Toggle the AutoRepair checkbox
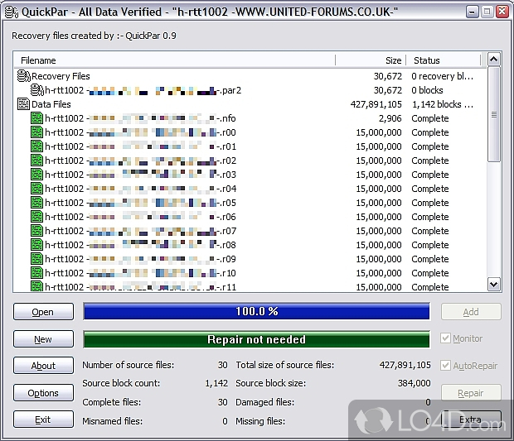This screenshot has height=441, width=514. coord(445,366)
